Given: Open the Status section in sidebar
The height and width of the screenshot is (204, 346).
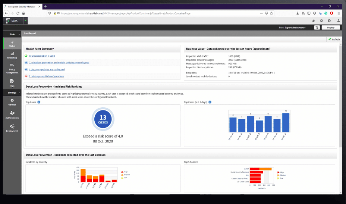Looking at the screenshot, I should (12, 44).
